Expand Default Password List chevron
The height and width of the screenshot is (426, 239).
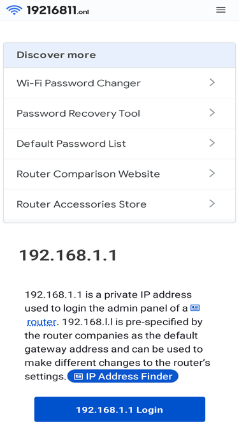212,143
